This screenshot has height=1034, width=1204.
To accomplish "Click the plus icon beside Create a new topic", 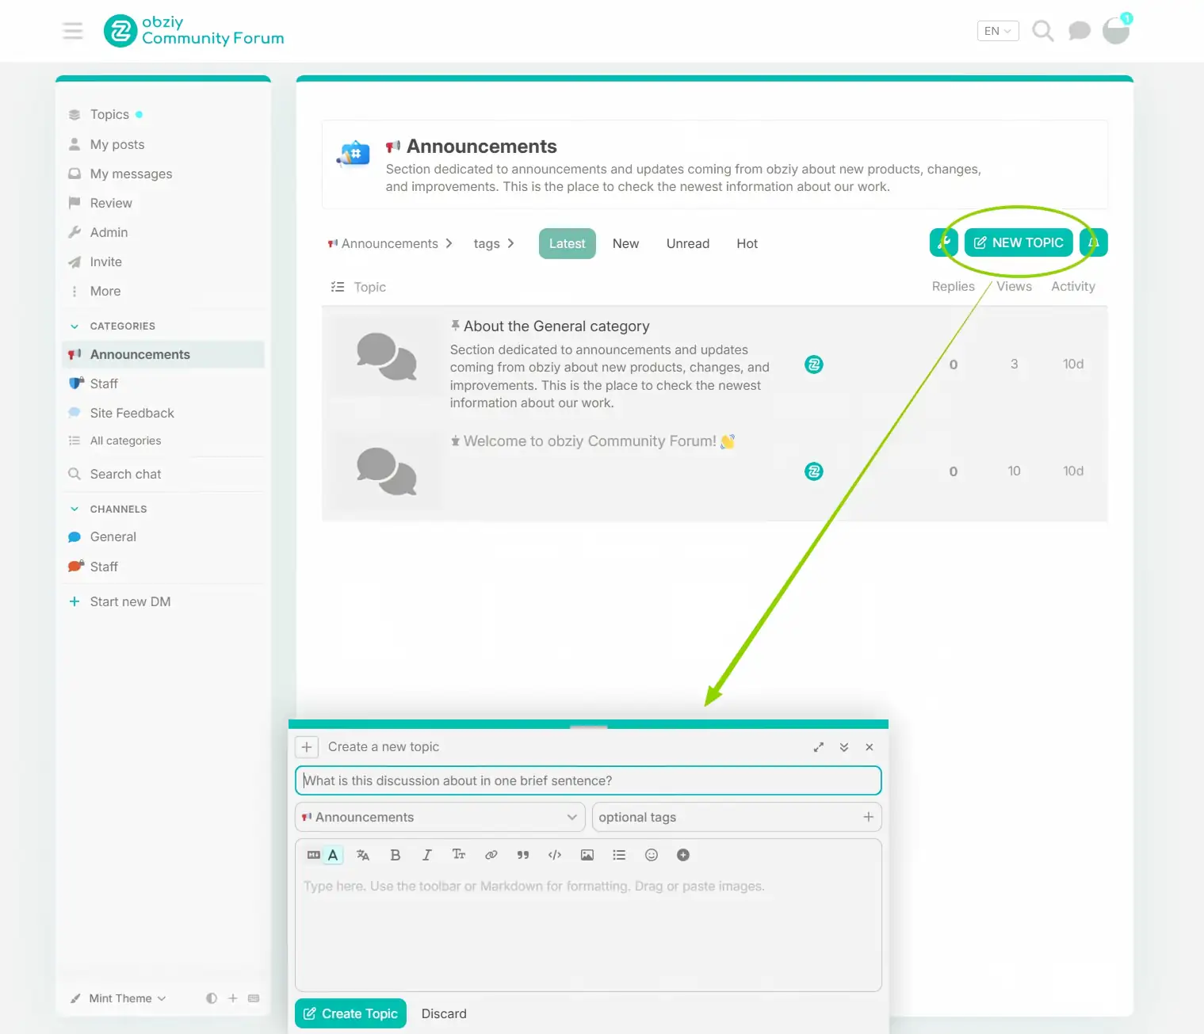I will pyautogui.click(x=307, y=747).
